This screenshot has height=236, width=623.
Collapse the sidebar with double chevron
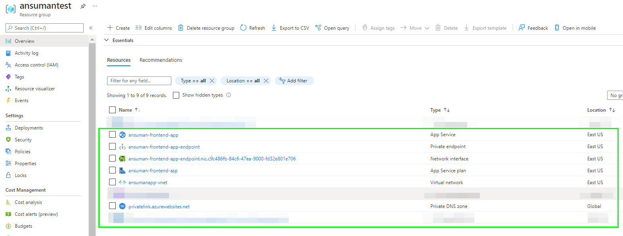pyautogui.click(x=91, y=28)
